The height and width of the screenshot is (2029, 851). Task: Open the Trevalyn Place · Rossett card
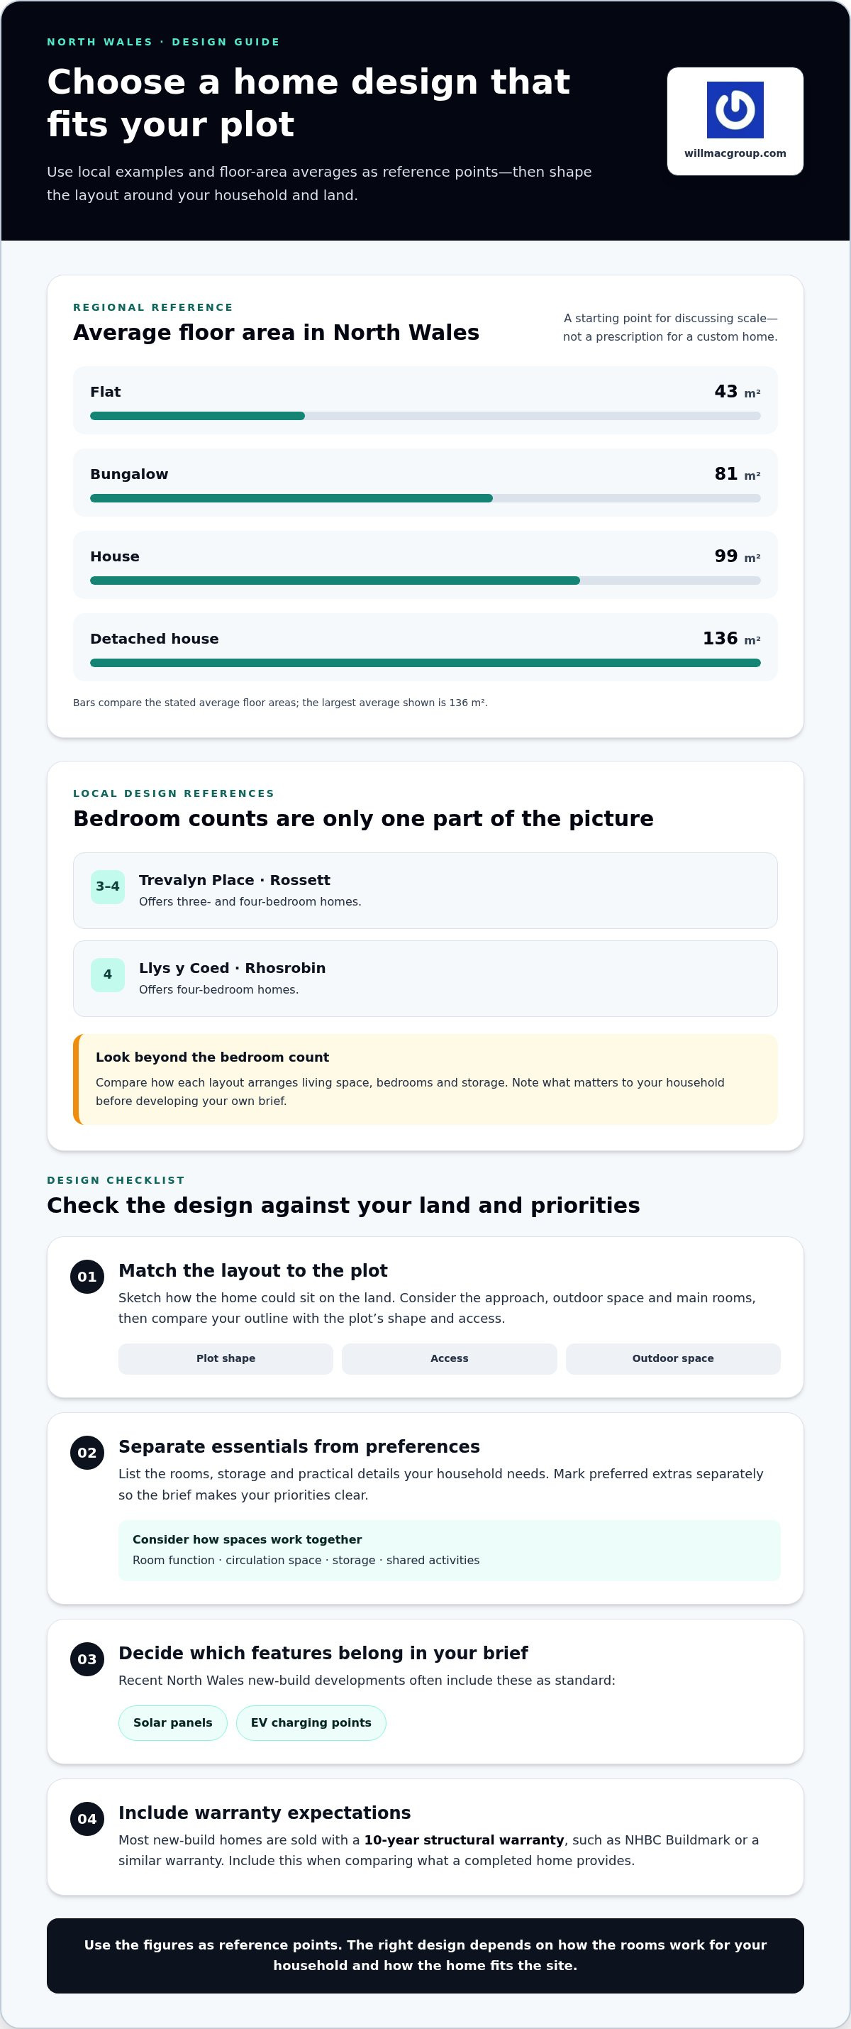(x=425, y=891)
